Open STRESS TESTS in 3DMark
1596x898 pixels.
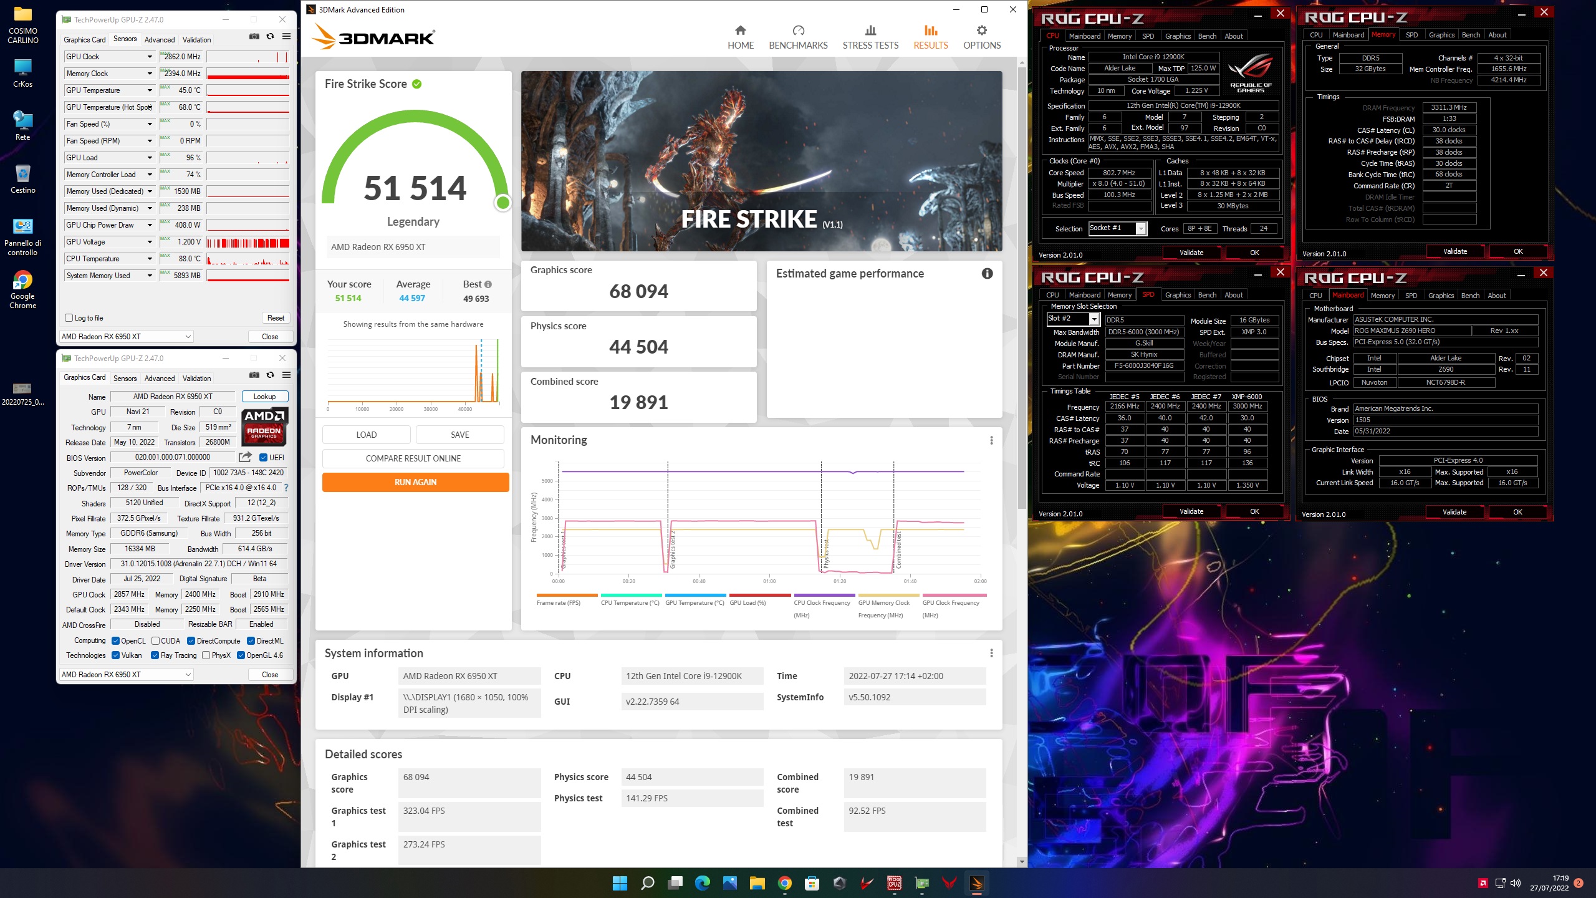click(x=870, y=37)
